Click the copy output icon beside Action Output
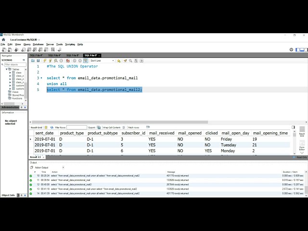This screenshot has height=231, width=308. [x=31, y=167]
